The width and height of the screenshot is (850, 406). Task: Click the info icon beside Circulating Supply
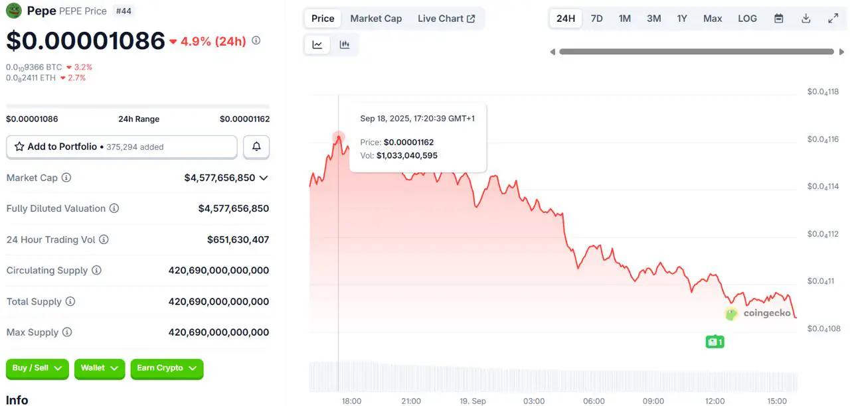pos(96,271)
